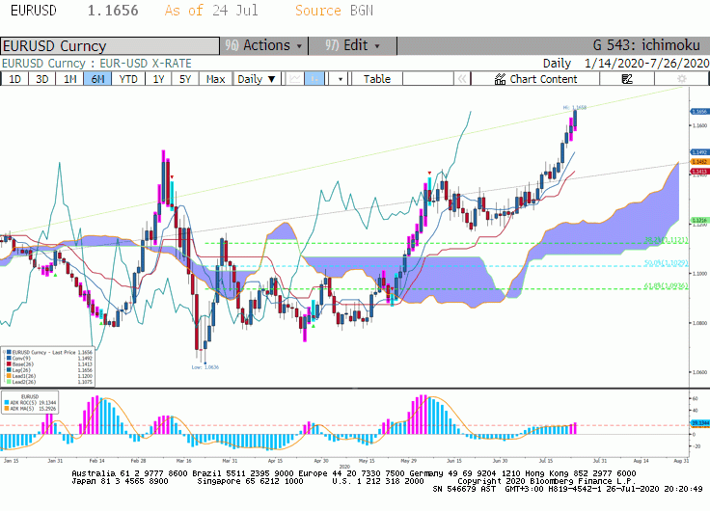Click the date range 1/14/2020-7/26/2020
The image size is (710, 511).
click(x=646, y=63)
